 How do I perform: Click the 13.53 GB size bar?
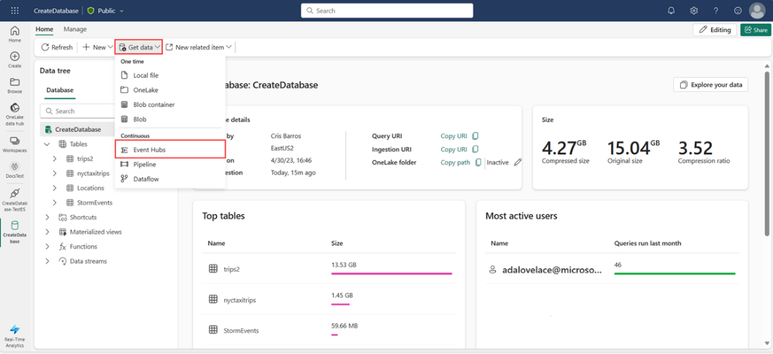tap(392, 273)
